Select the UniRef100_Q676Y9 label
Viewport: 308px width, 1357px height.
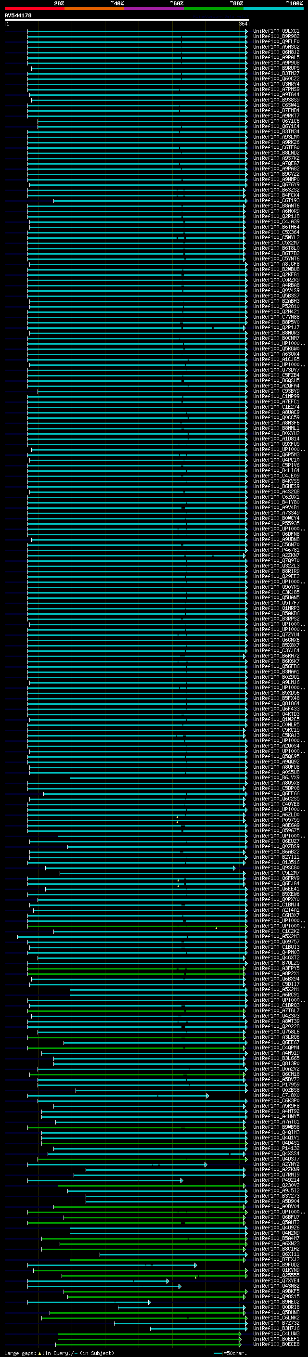(x=276, y=184)
